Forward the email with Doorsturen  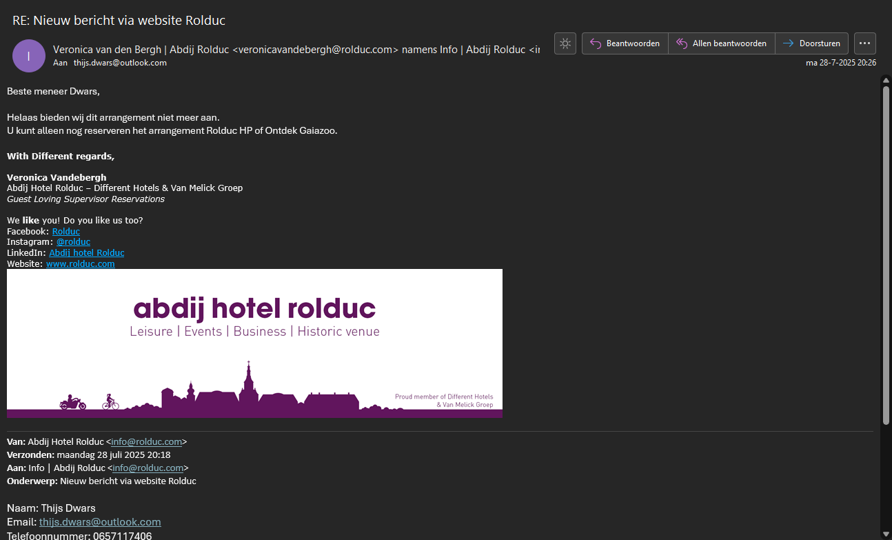[811, 43]
